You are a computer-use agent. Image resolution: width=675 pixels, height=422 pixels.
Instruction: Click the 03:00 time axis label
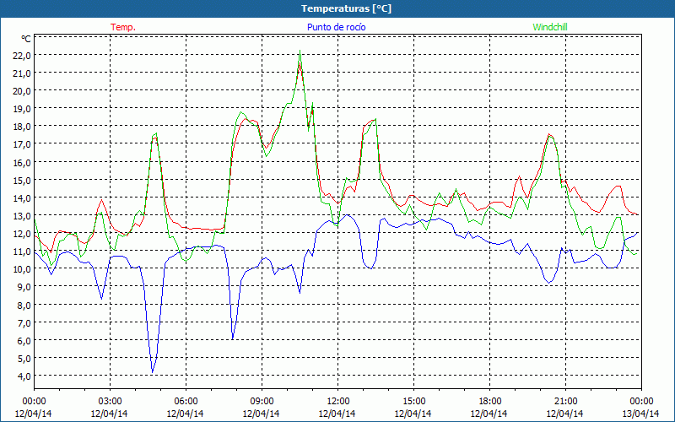(x=110, y=402)
